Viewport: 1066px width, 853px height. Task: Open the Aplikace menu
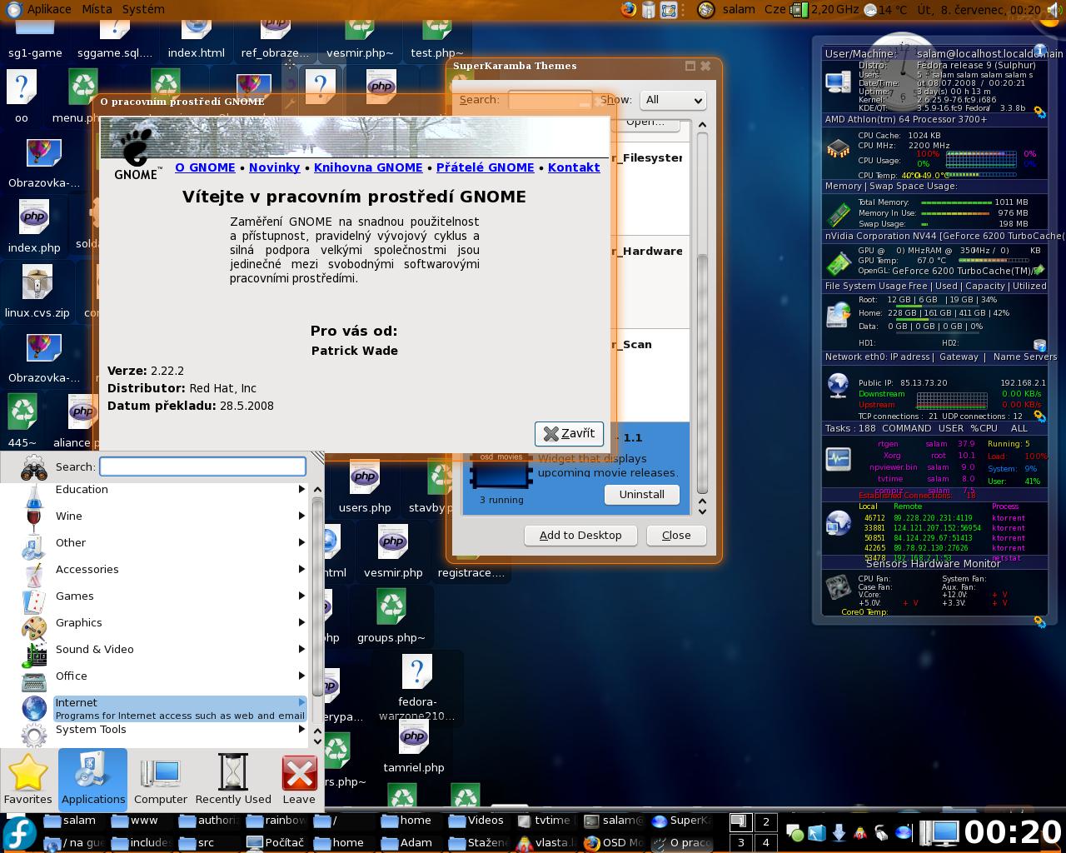click(x=40, y=10)
